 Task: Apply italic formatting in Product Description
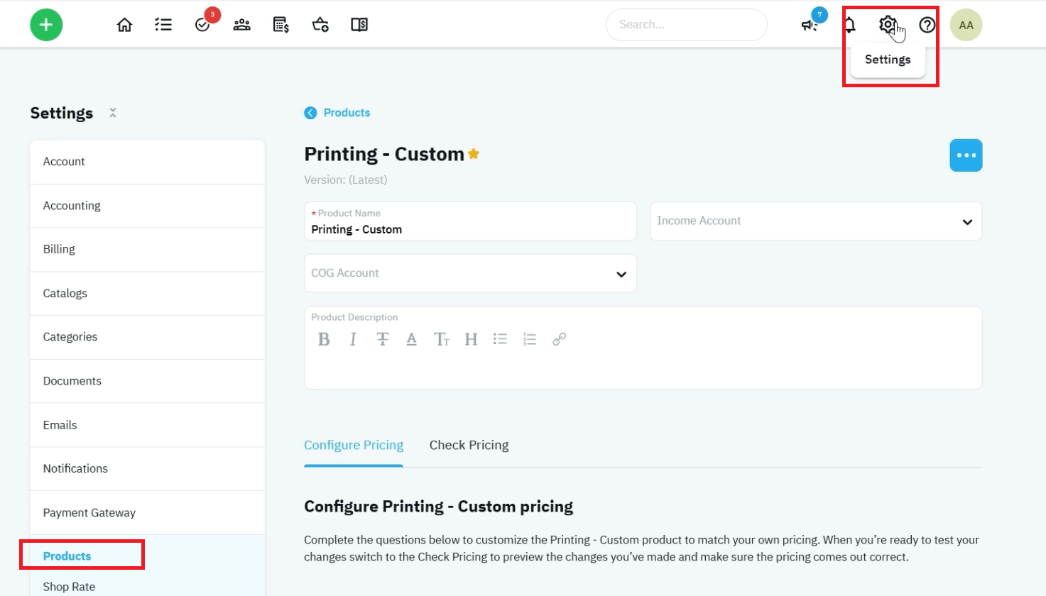[x=353, y=339]
